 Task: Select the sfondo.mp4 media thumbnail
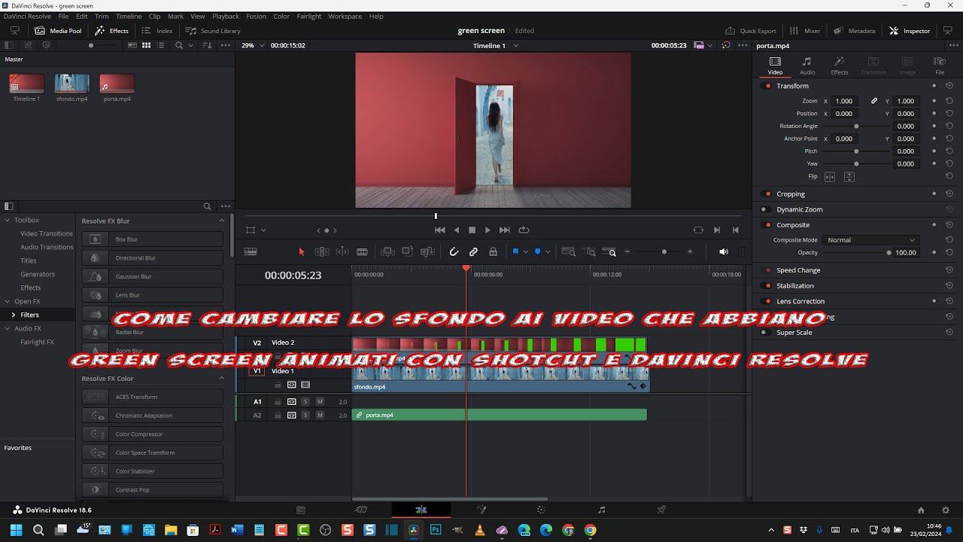[x=72, y=84]
